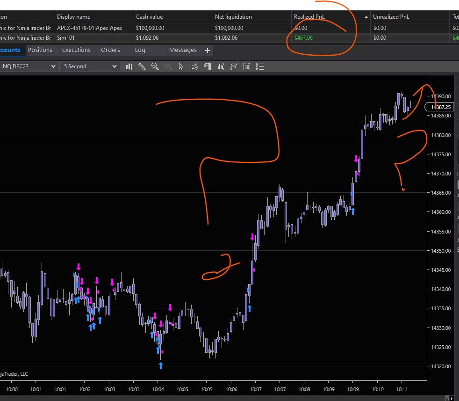459x401 pixels.
Task: Click the 10:07 time axis label under 14365 candles
Action: click(280, 390)
